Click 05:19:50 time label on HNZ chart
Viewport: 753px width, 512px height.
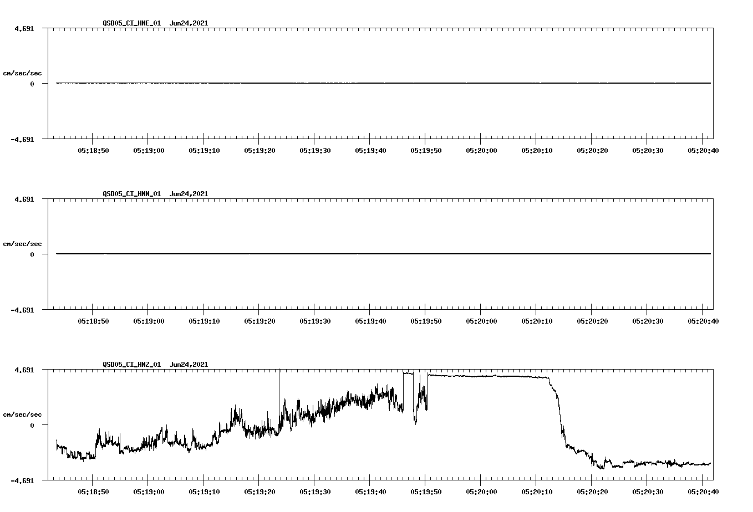click(x=426, y=491)
